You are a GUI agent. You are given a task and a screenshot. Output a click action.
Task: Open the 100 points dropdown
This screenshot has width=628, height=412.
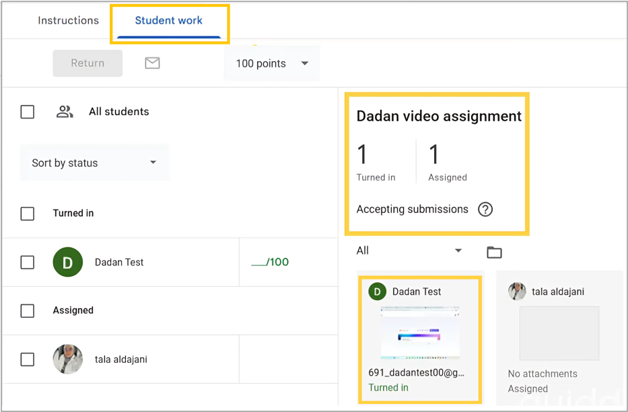271,63
